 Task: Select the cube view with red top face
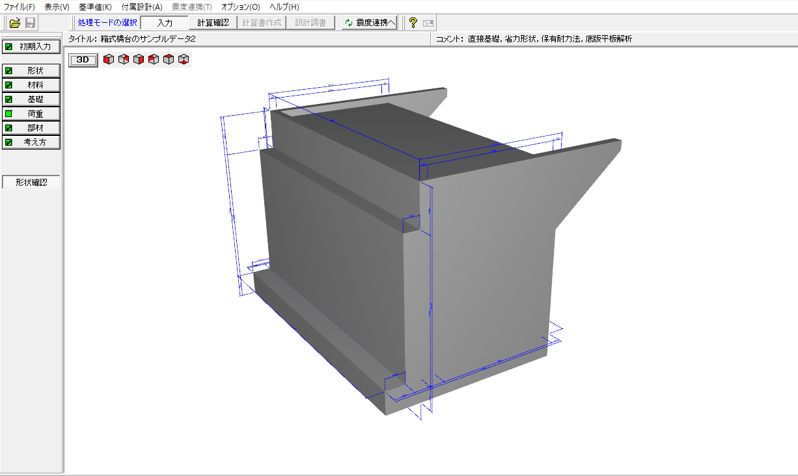pyautogui.click(x=169, y=59)
